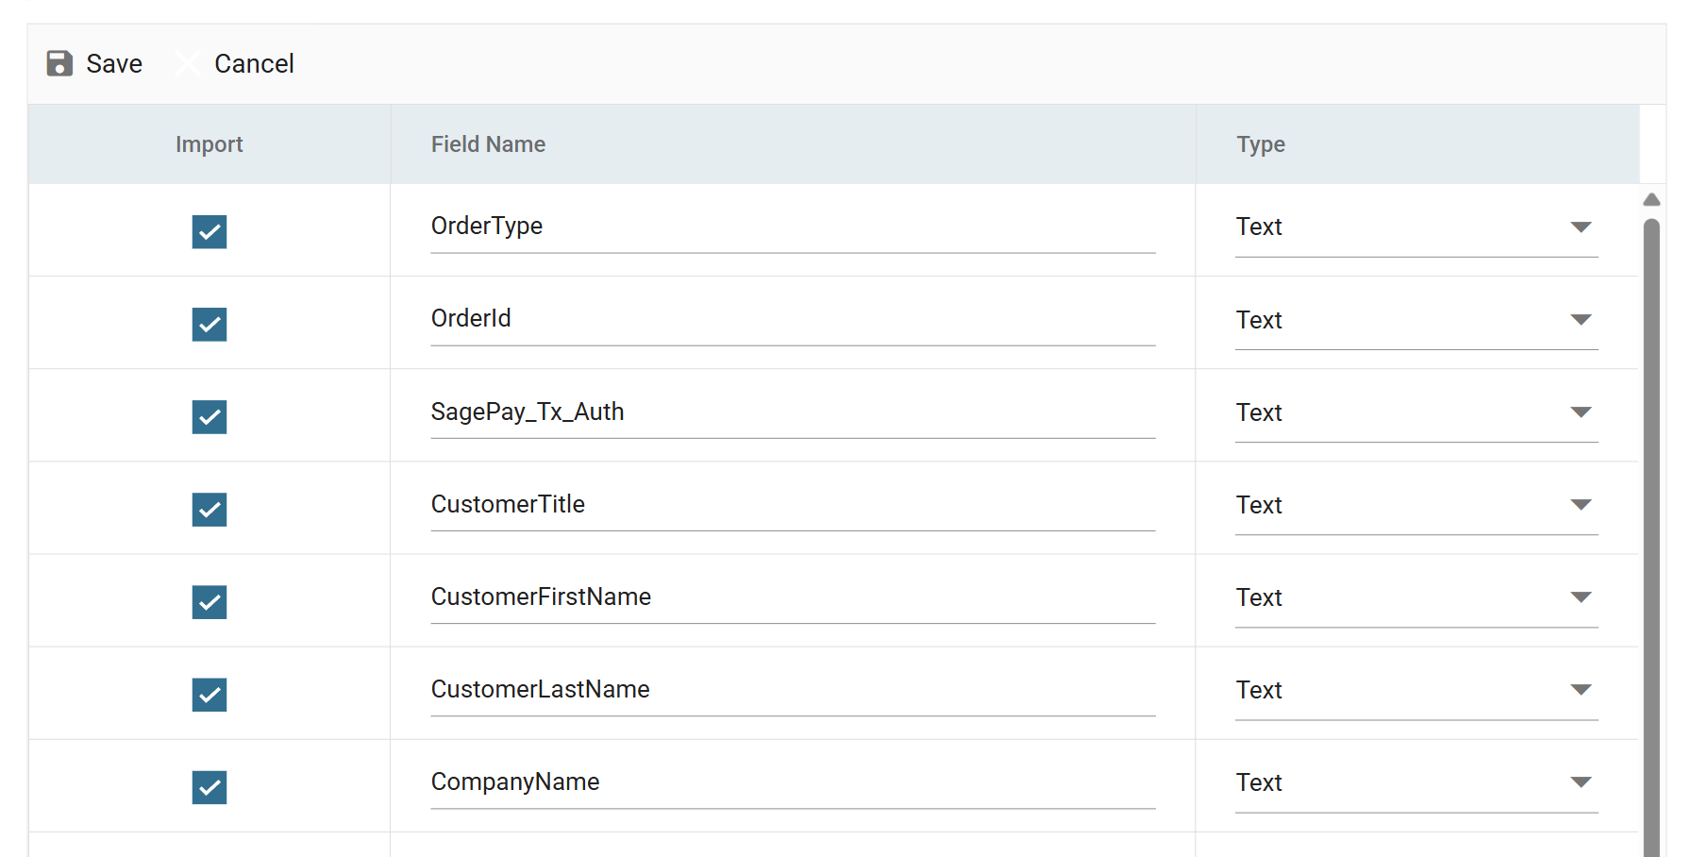This screenshot has width=1693, height=857.
Task: Deselect import checkbox for CustomerLastName
Action: tap(210, 694)
